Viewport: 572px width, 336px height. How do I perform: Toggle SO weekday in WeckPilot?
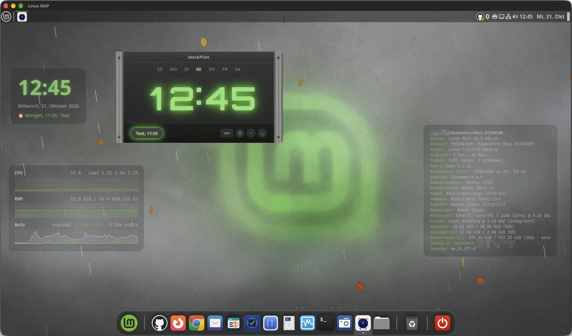coord(160,69)
